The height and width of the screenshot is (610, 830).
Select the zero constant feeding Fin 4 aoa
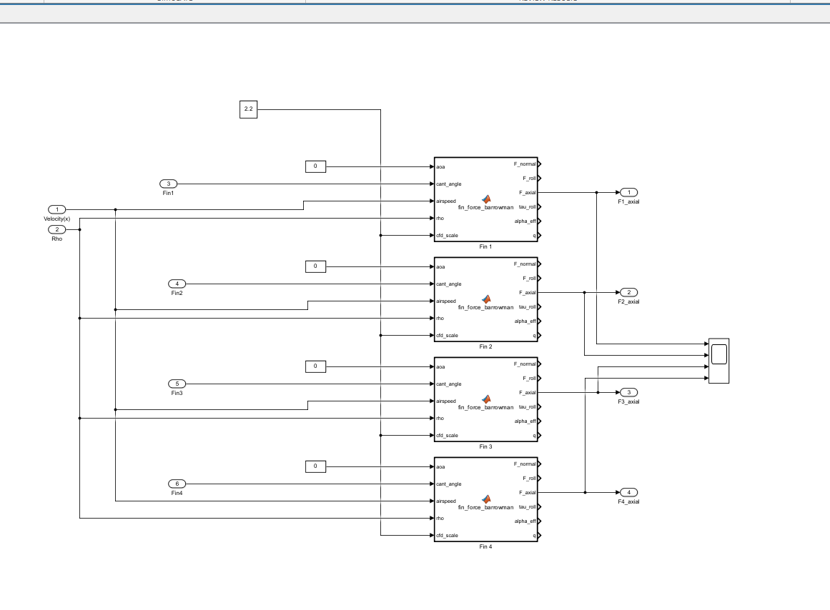pos(315,466)
